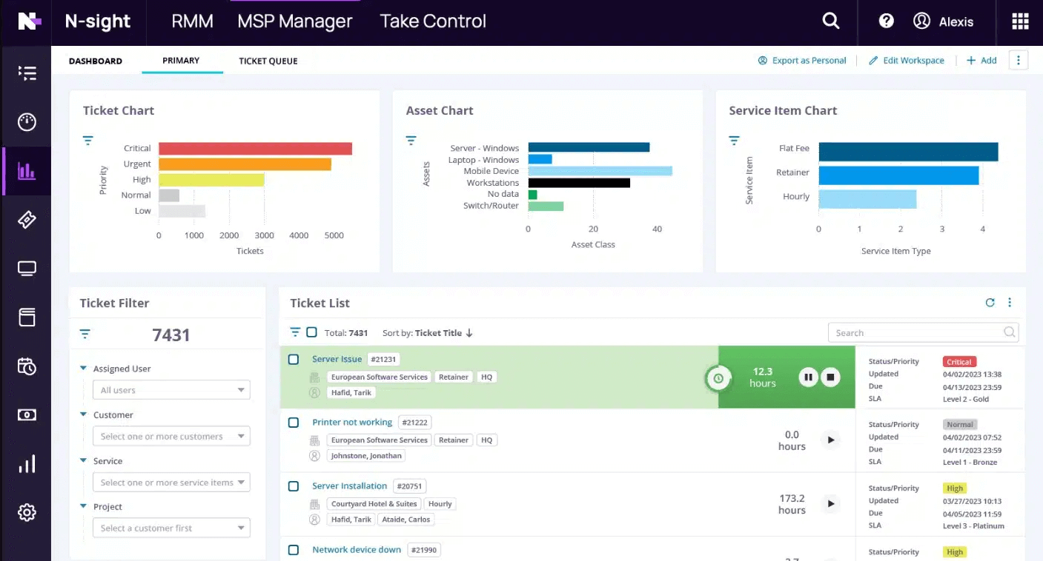Open the help question mark icon
The image size is (1043, 561).
(886, 21)
